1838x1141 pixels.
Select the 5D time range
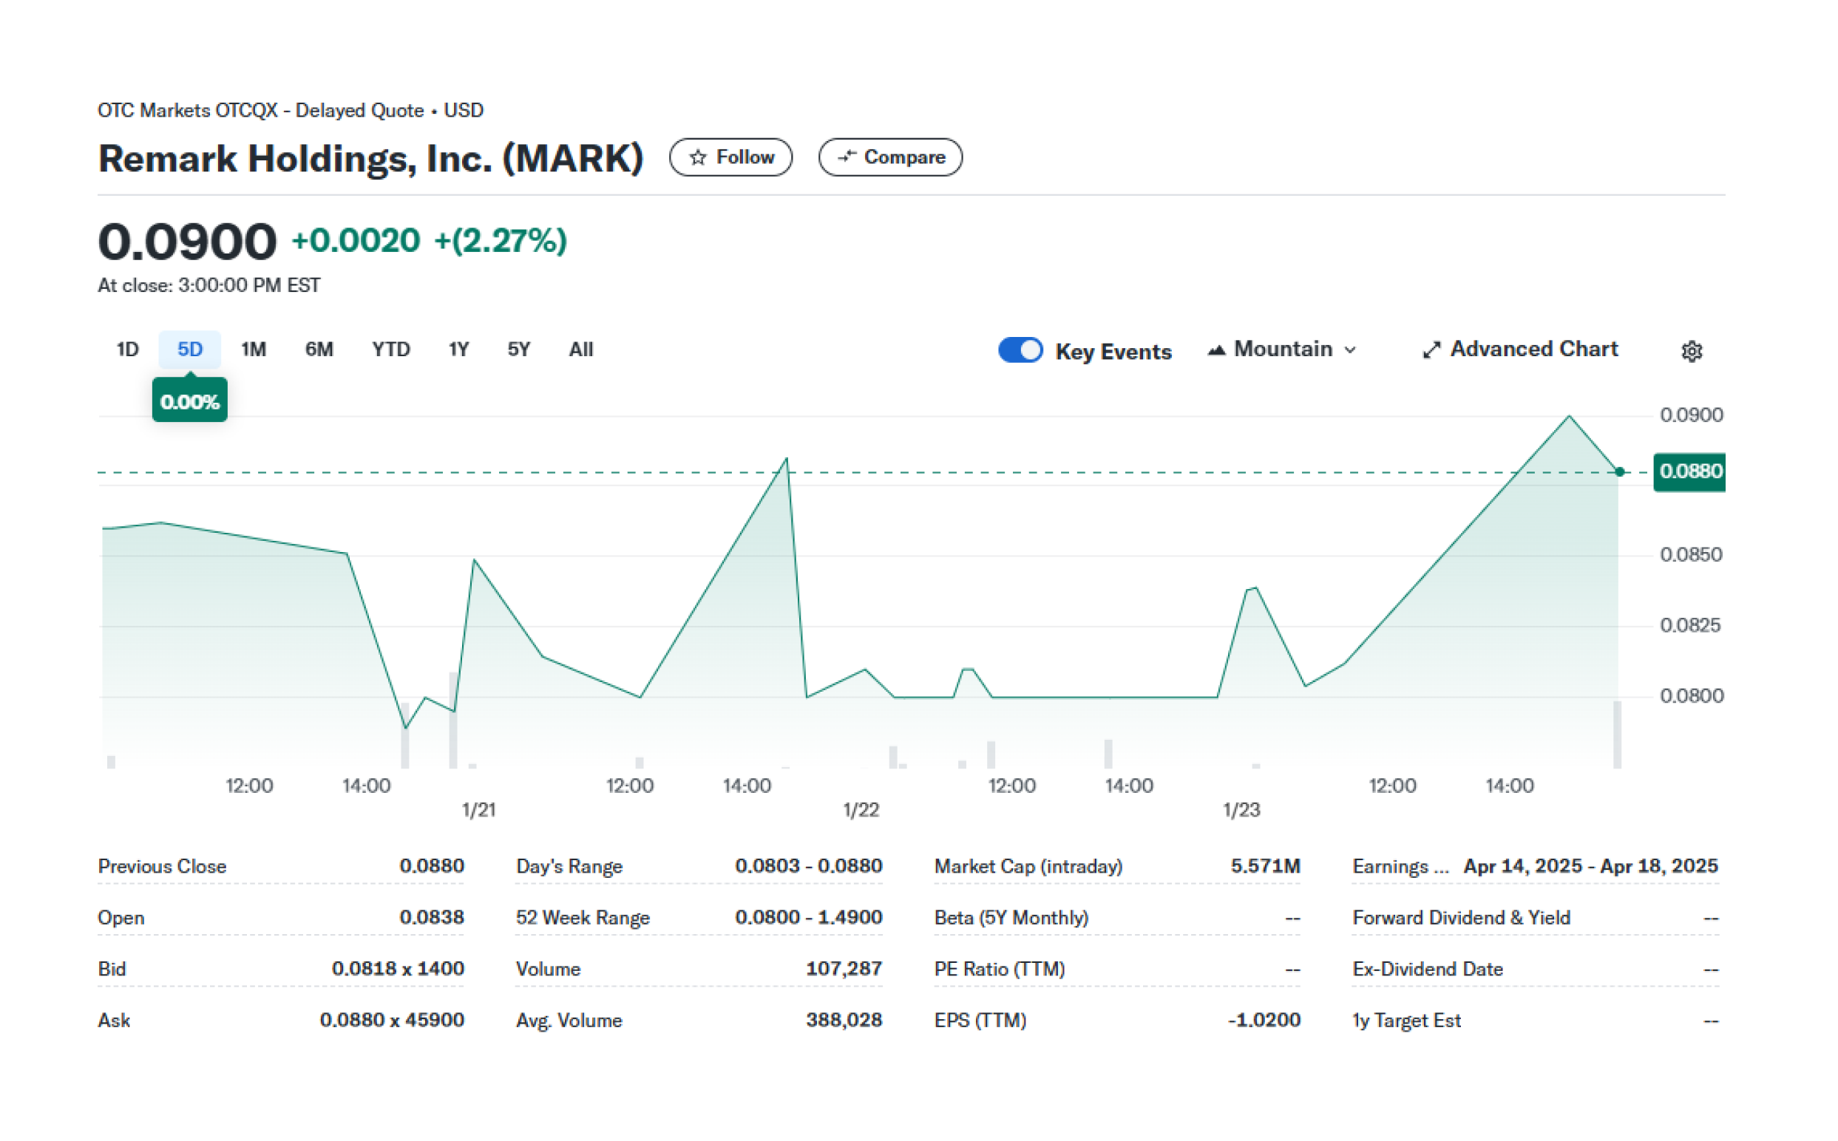(191, 351)
